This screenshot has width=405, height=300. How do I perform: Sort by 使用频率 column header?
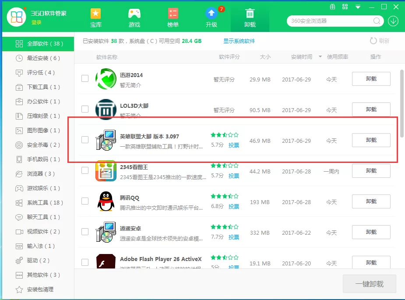(x=338, y=57)
